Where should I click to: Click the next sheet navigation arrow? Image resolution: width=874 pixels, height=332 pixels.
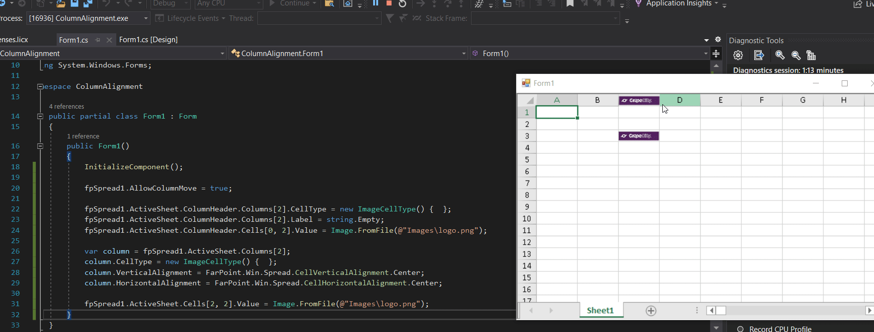[x=551, y=311]
